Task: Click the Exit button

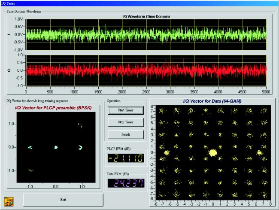Action: tap(63, 200)
